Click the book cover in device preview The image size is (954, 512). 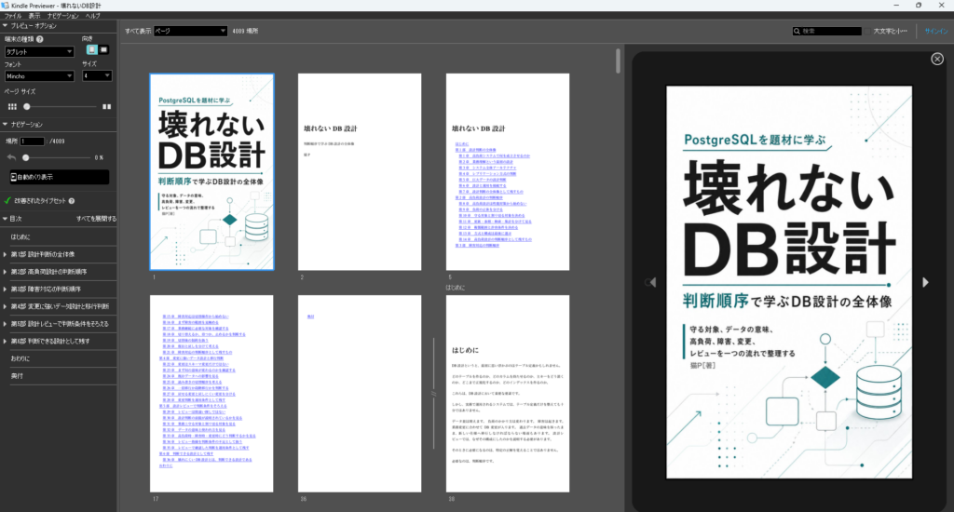click(x=789, y=282)
